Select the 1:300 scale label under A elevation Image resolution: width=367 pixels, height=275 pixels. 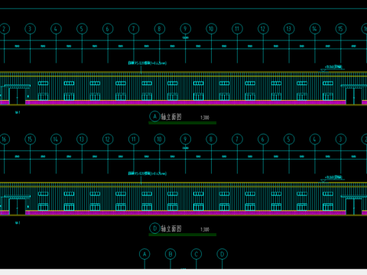(205, 118)
